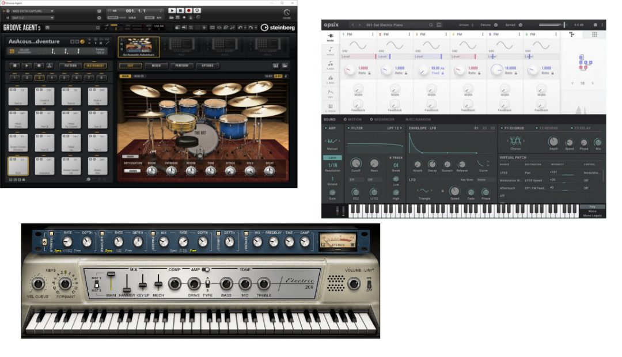Choose the Poly voice mode in opsix
The width and height of the screenshot is (622, 357).
pos(592,207)
